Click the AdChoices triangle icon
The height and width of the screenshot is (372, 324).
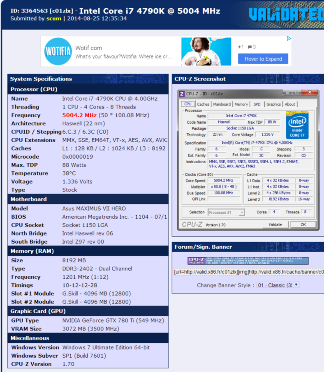click(x=289, y=39)
